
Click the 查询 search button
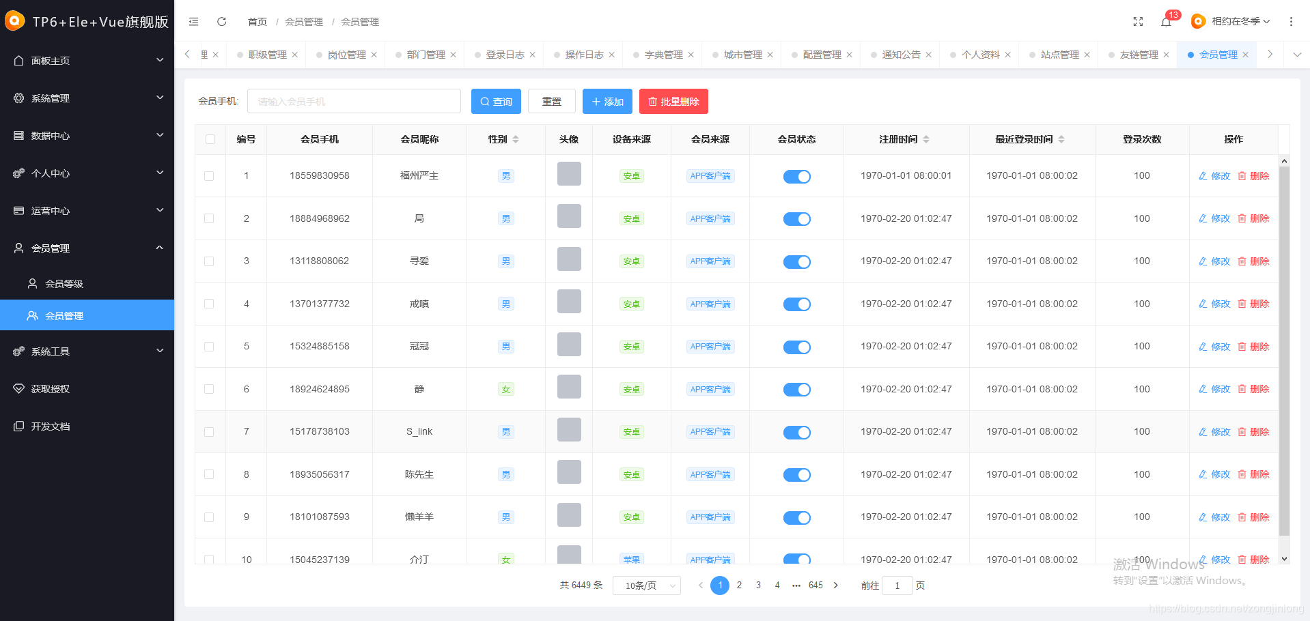pos(496,102)
